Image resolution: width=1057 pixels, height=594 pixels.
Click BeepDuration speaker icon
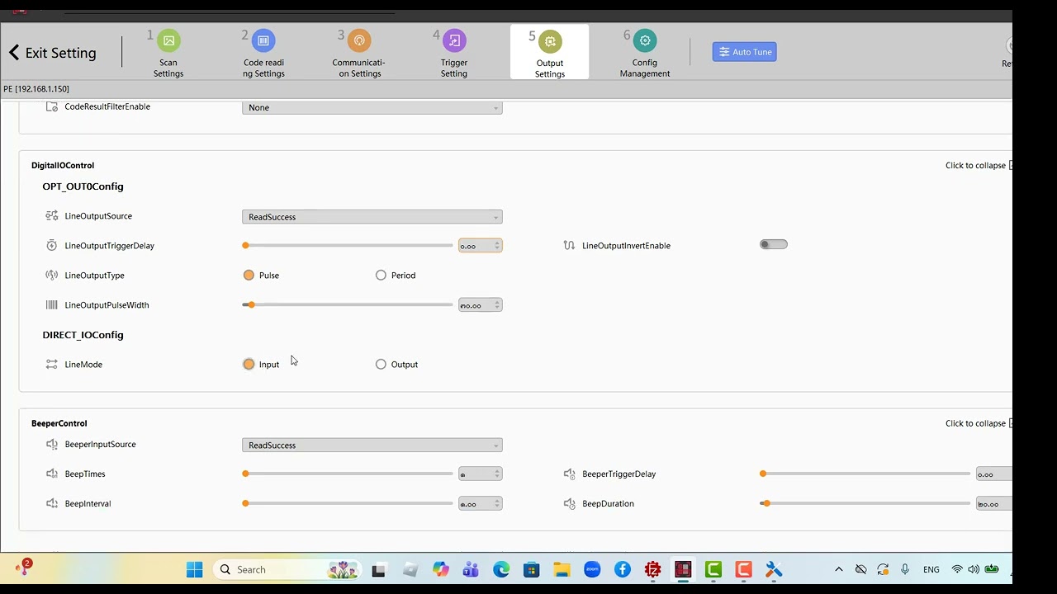pos(569,504)
